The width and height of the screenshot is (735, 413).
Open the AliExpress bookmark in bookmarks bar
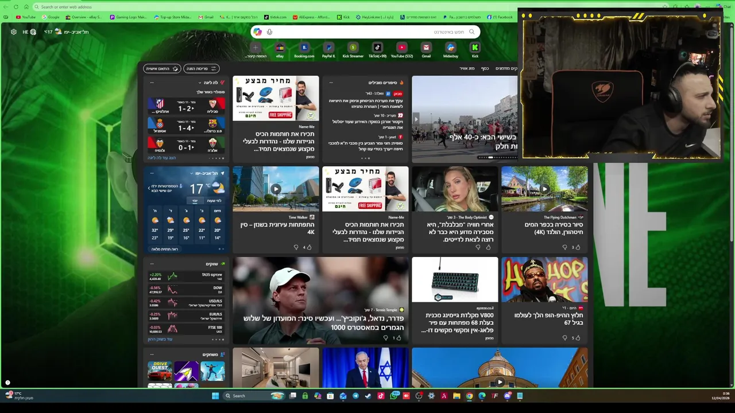311,17
